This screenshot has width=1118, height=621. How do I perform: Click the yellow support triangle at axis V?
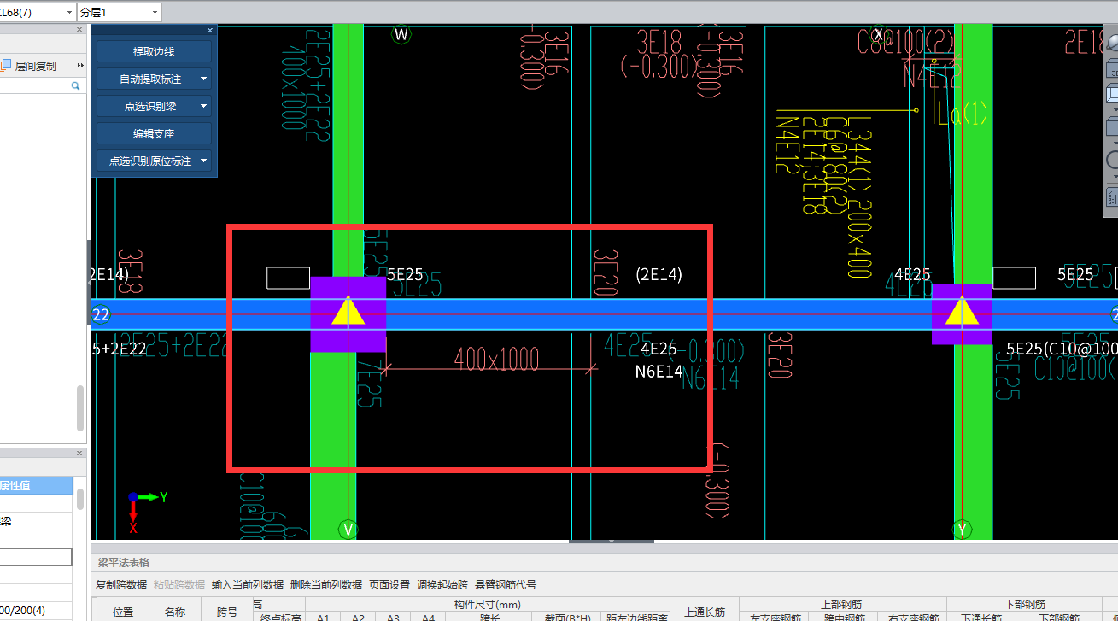[348, 312]
